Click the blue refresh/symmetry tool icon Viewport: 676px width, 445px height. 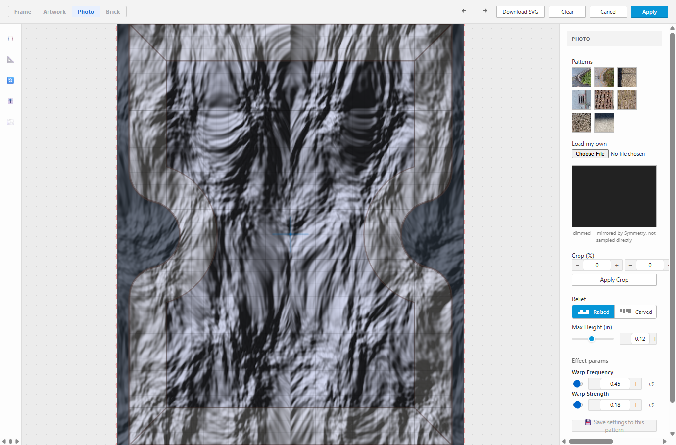click(10, 80)
